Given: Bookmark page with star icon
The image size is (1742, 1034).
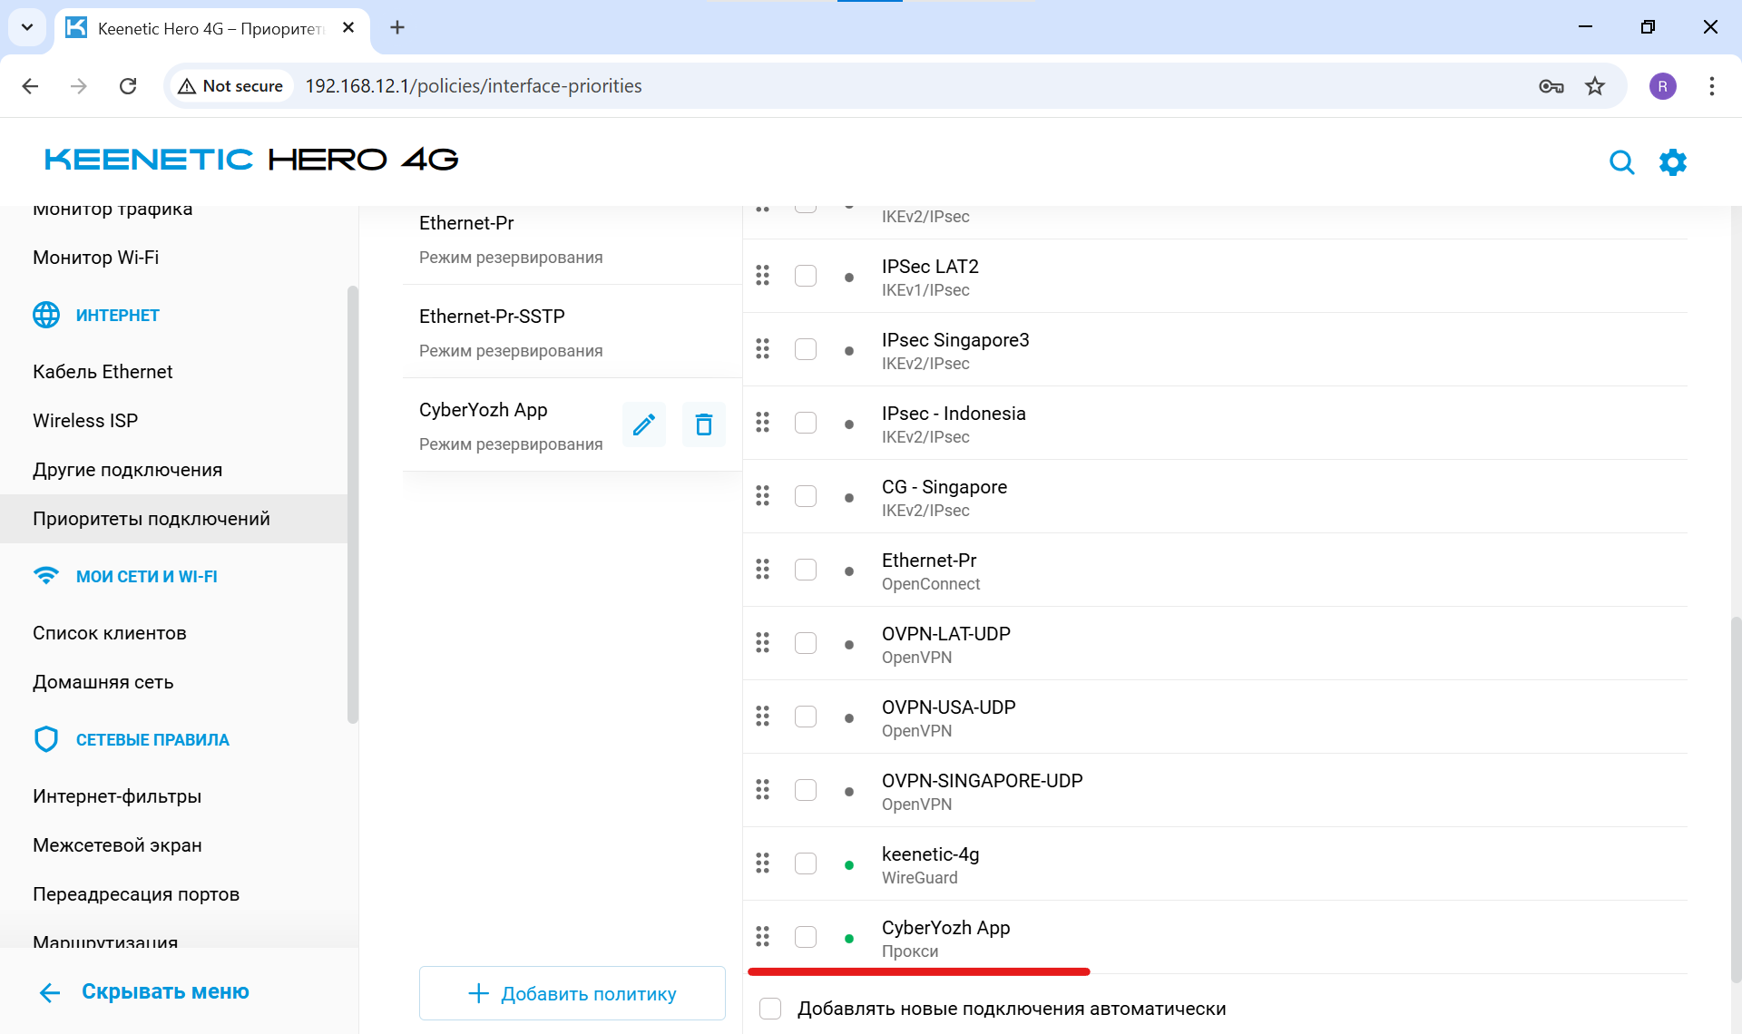Looking at the screenshot, I should (1594, 86).
